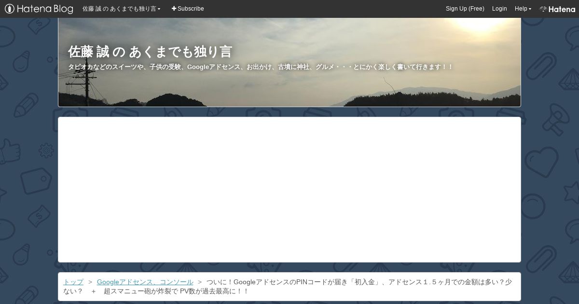
Task: Open the Sign Up (Free) link
Action: 465,9
